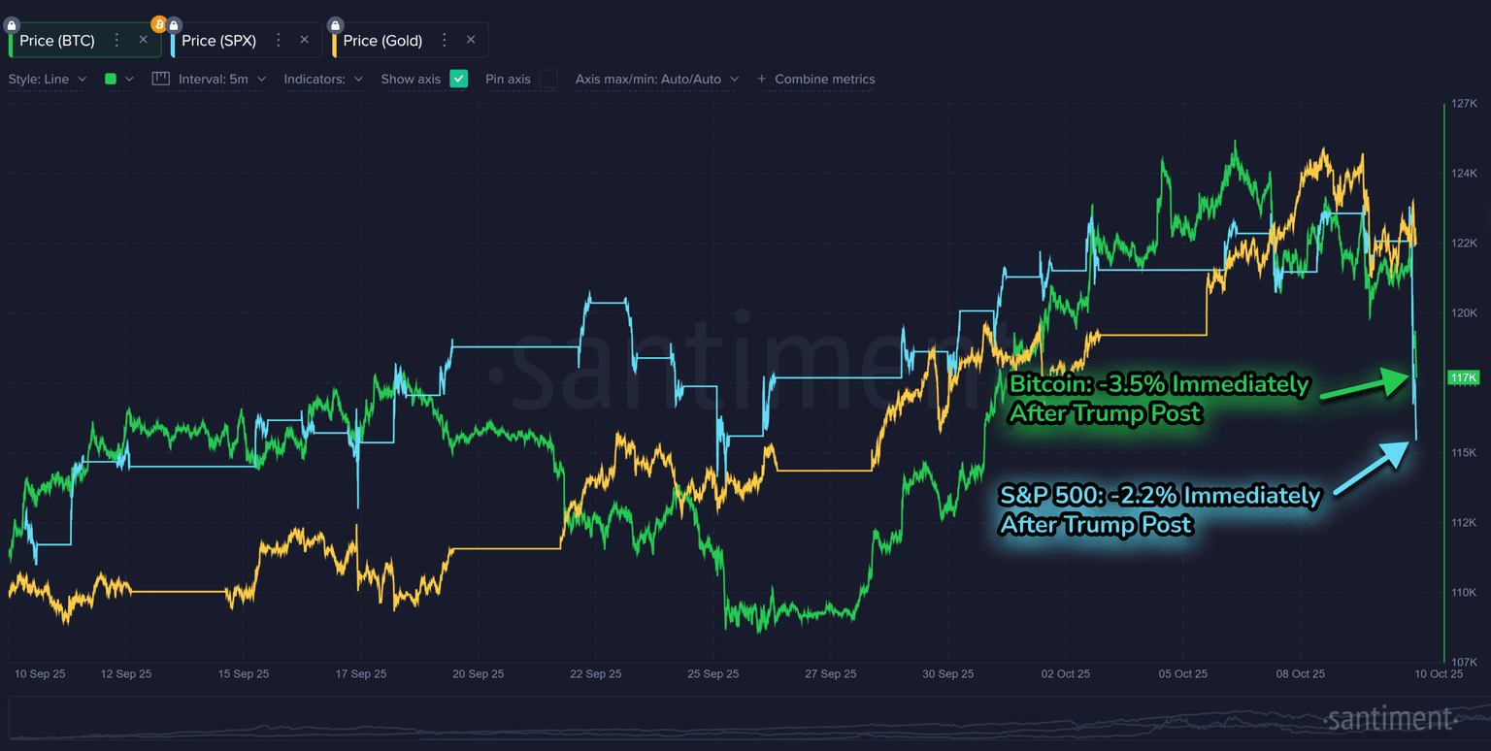The image size is (1491, 751).
Task: Disable the Show axis checkbox
Action: click(x=459, y=79)
